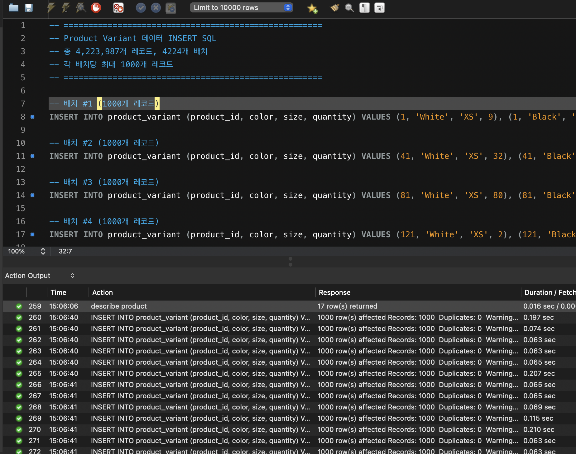Select the INSERT action in output row 261
This screenshot has width=576, height=454.
point(200,329)
